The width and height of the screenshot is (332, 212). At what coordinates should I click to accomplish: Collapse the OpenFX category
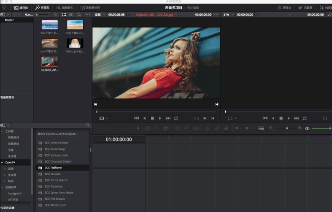[2, 163]
